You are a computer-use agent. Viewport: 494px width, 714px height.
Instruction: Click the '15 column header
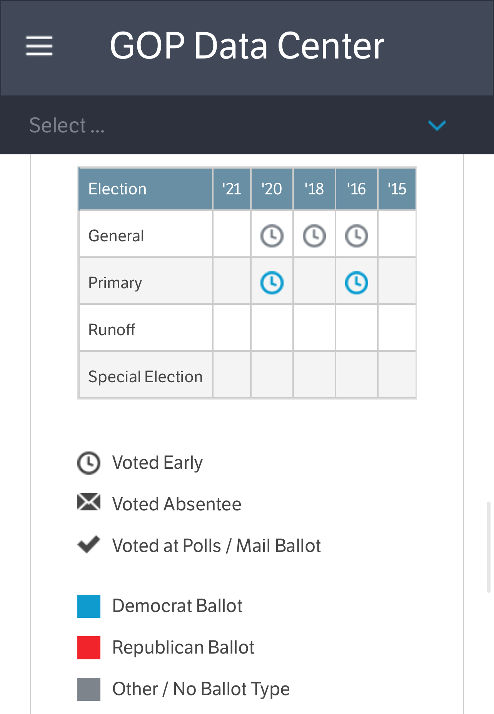click(x=397, y=189)
